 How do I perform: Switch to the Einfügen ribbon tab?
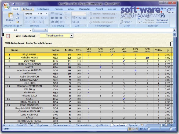(x=27, y=9)
